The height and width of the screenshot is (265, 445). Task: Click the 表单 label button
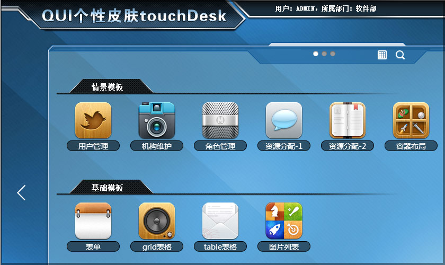[x=93, y=246]
